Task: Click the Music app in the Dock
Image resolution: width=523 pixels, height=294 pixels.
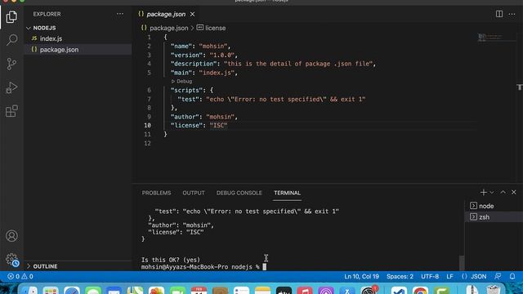Action: pyautogui.click(x=305, y=291)
